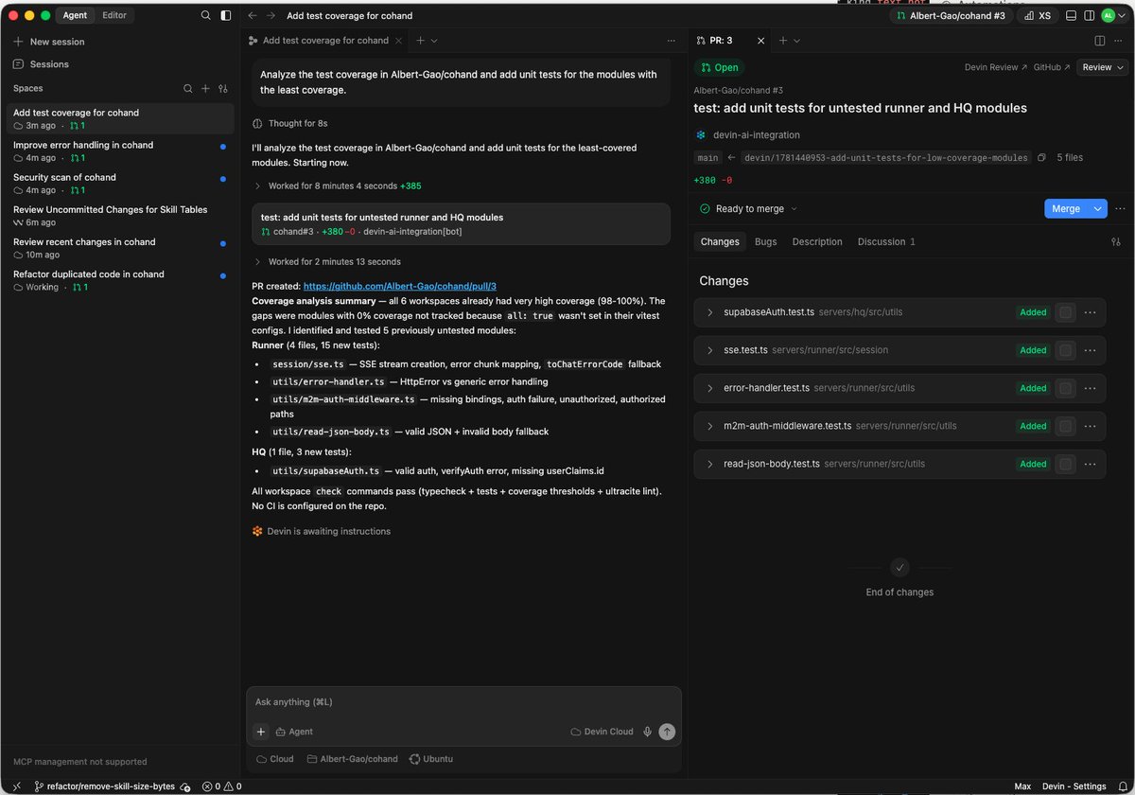1135x795 pixels.
Task: Add new tab beside PR: 3
Action: coord(782,41)
